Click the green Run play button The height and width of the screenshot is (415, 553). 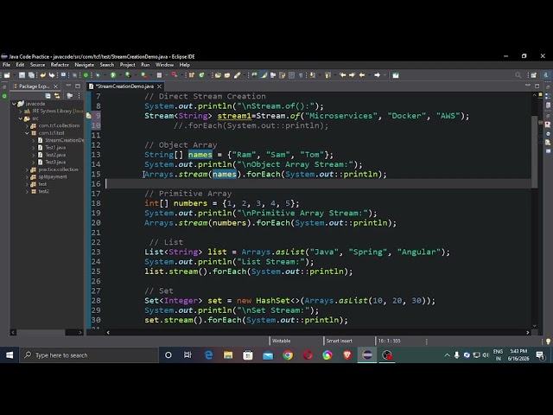click(113, 75)
